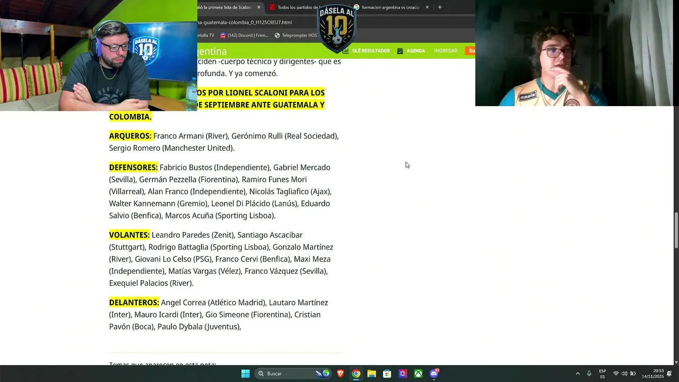Click the battery tray icon
Screen dimensions: 679x382
click(633, 374)
